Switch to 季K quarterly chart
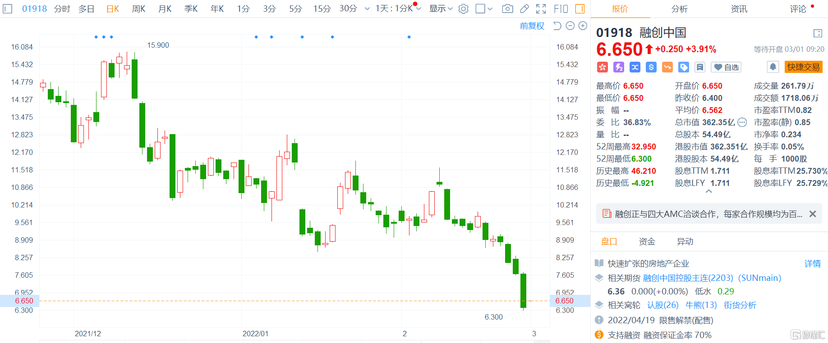The image size is (828, 343). coord(191,9)
